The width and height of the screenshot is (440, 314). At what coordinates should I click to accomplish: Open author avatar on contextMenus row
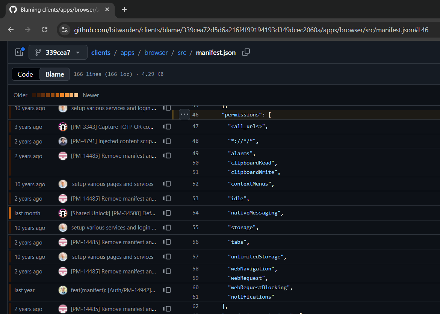tap(63, 184)
